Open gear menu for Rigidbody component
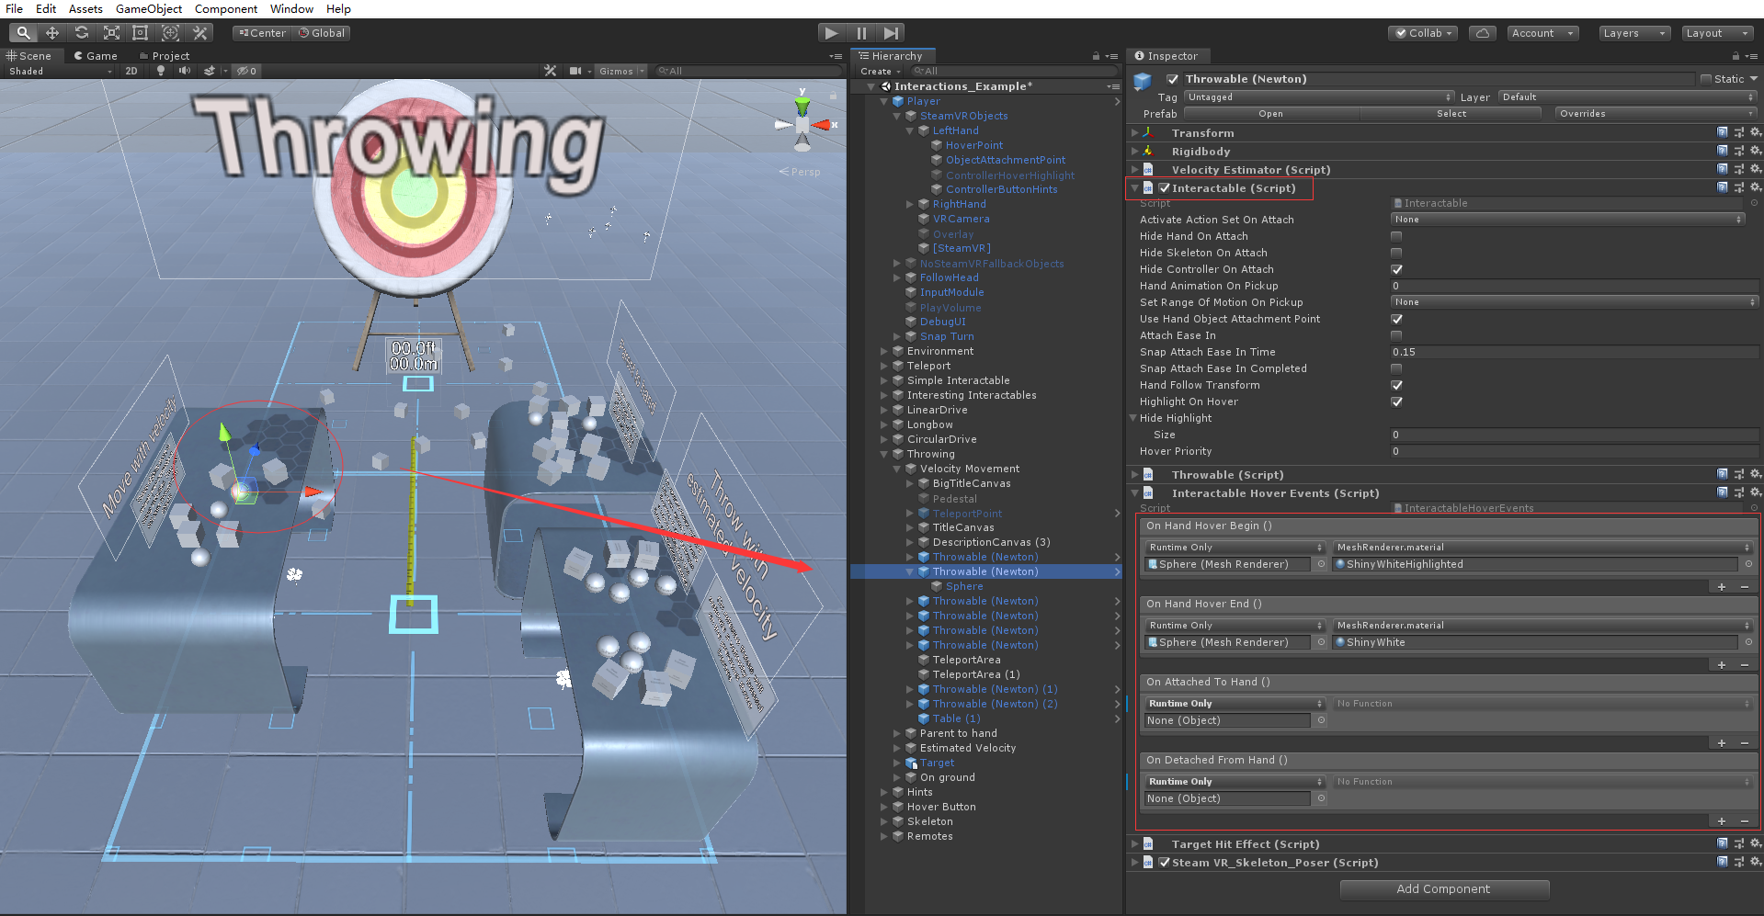 pyautogui.click(x=1755, y=152)
